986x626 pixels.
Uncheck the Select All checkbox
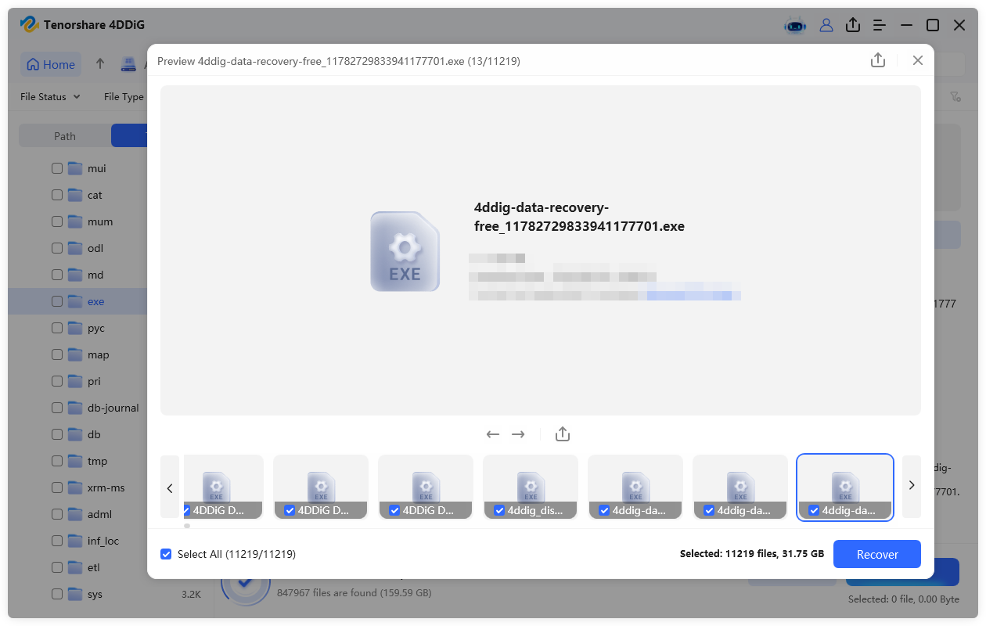[166, 554]
